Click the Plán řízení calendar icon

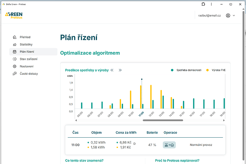(14, 52)
